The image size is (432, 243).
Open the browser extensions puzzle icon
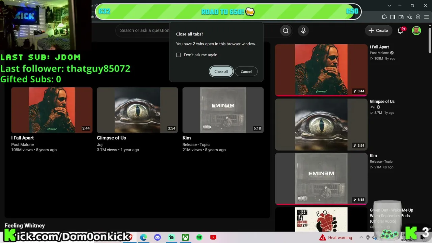pyautogui.click(x=384, y=17)
